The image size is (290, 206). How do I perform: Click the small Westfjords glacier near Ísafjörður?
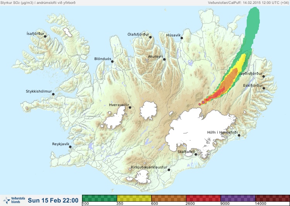(67, 32)
